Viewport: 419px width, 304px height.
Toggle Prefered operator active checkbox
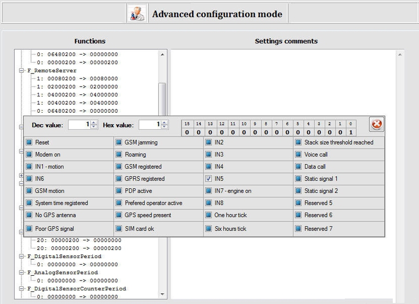(119, 203)
